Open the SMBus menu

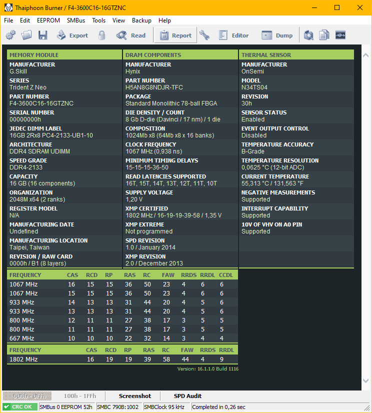click(x=76, y=20)
